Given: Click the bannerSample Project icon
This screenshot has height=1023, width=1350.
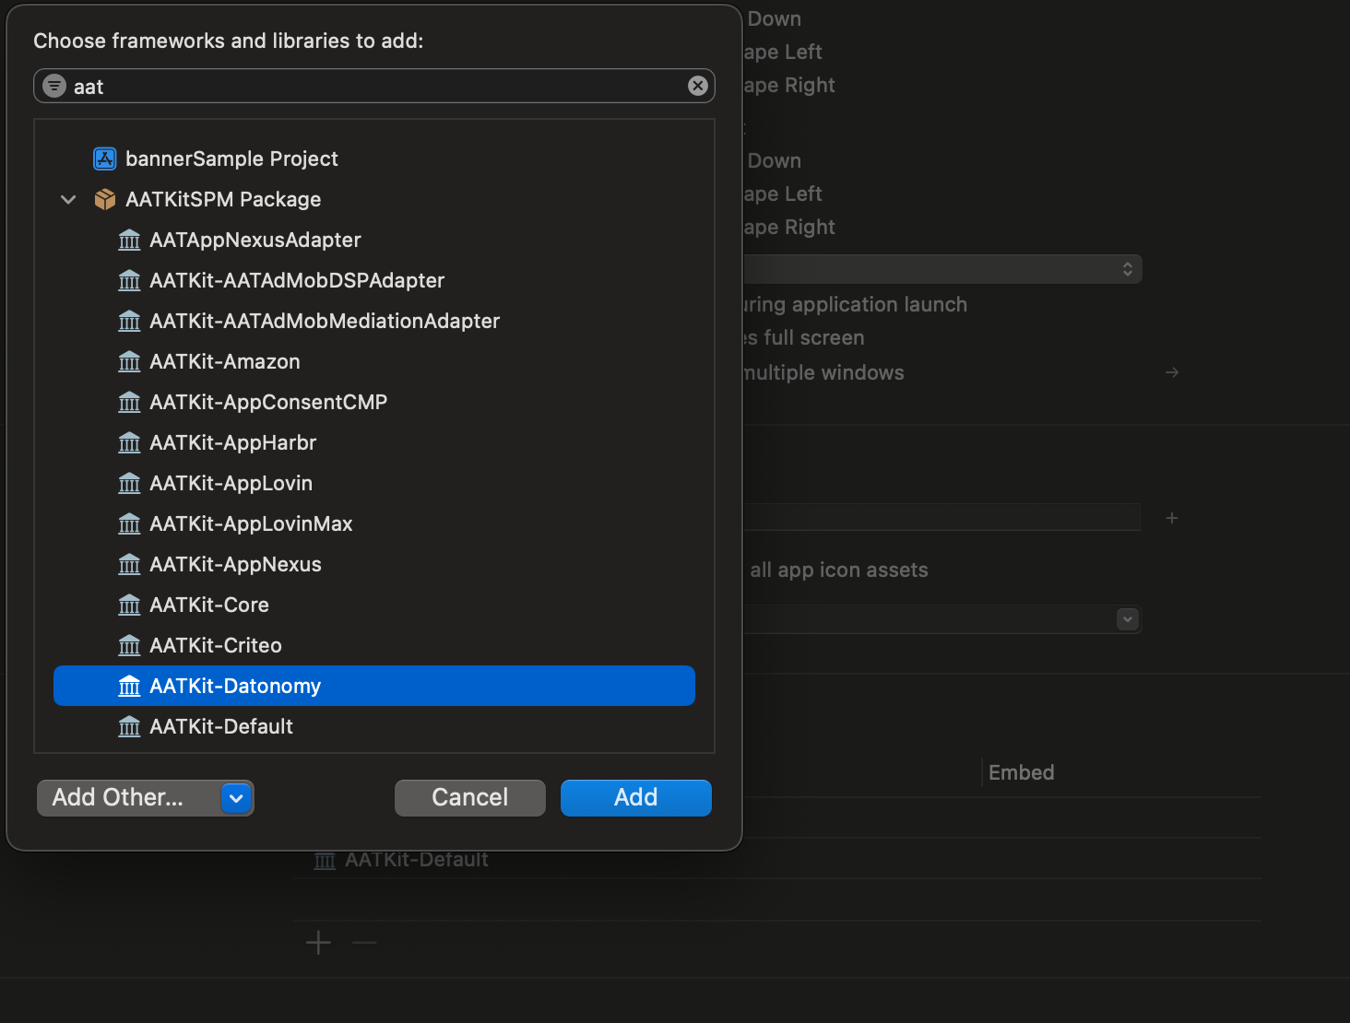Looking at the screenshot, I should [105, 159].
